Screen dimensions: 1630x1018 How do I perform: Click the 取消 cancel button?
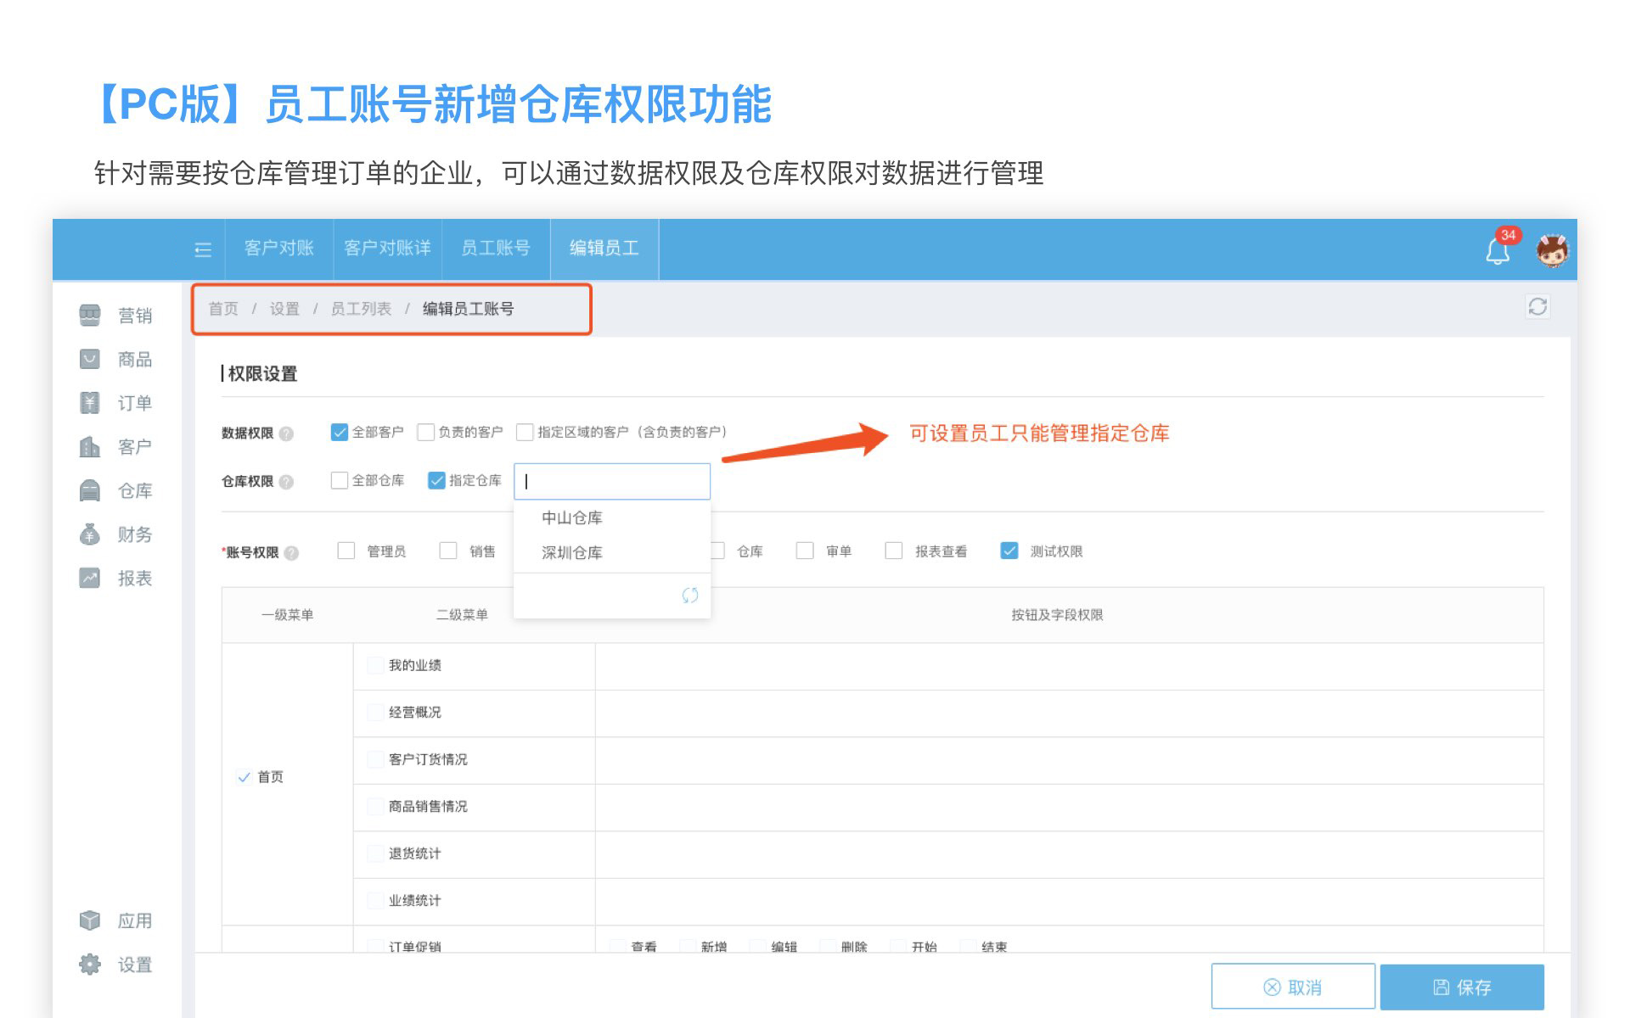(x=1293, y=987)
